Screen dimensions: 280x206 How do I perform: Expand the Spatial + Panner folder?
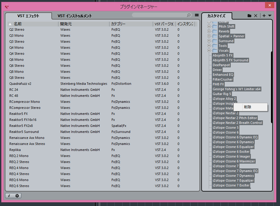[x=209, y=36]
